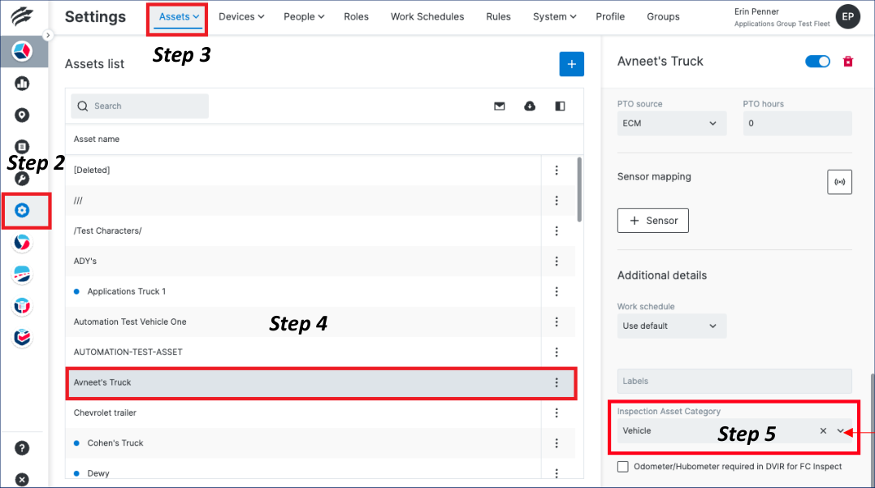The width and height of the screenshot is (875, 488).
Task: Open the email icon above the assets list
Action: [x=499, y=106]
